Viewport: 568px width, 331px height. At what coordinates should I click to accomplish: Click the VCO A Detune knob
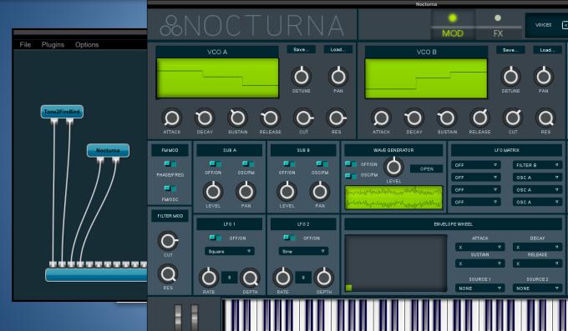pyautogui.click(x=302, y=77)
